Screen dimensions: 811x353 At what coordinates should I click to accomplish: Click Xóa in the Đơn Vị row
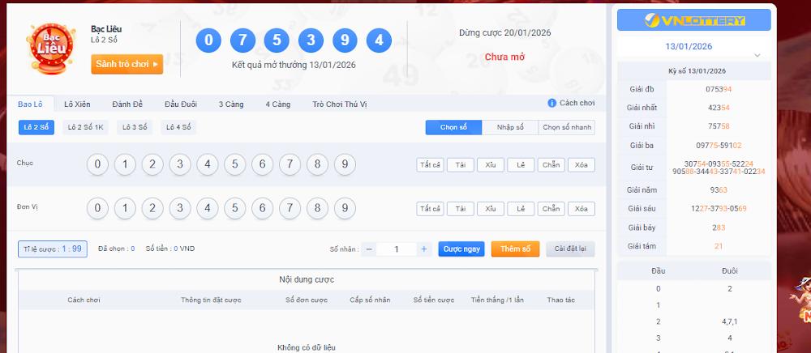click(x=581, y=209)
